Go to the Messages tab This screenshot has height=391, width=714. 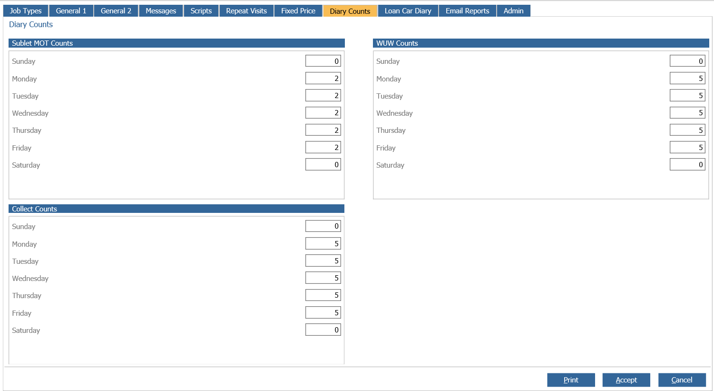[x=161, y=10]
